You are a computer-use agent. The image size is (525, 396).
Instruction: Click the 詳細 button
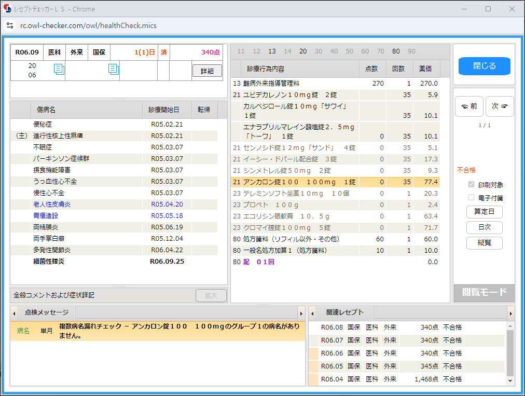(208, 71)
